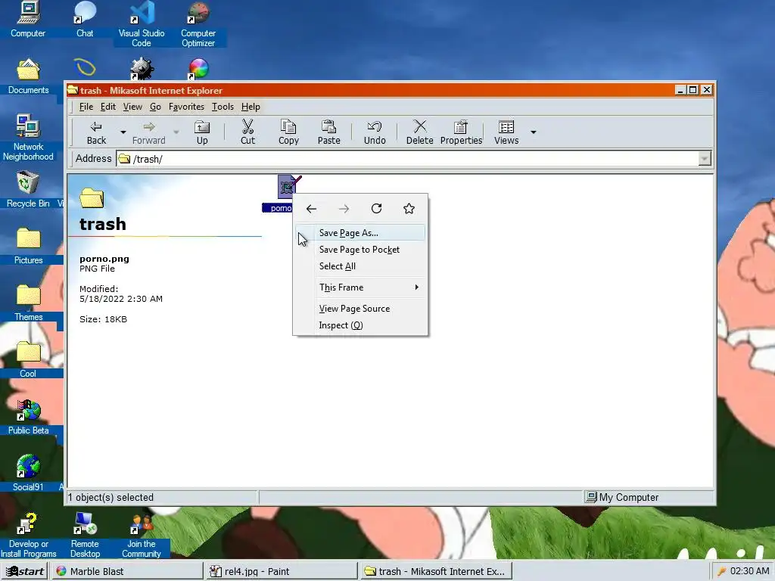775x581 pixels.
Task: Open Documents folder on desktop
Action: [x=28, y=76]
